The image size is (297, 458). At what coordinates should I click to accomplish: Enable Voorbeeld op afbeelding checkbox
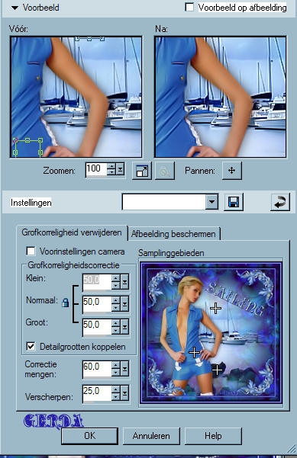(189, 8)
